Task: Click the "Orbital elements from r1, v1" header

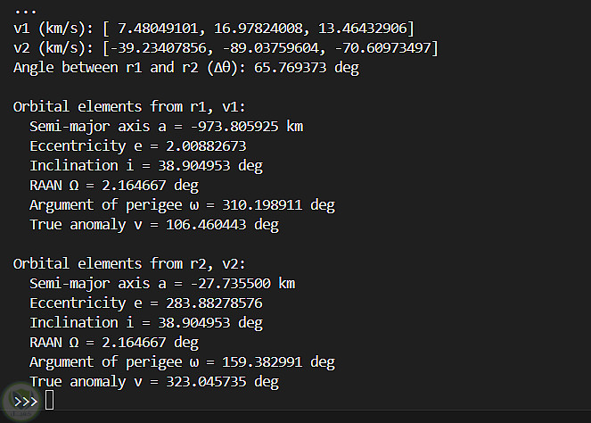Action: (127, 107)
